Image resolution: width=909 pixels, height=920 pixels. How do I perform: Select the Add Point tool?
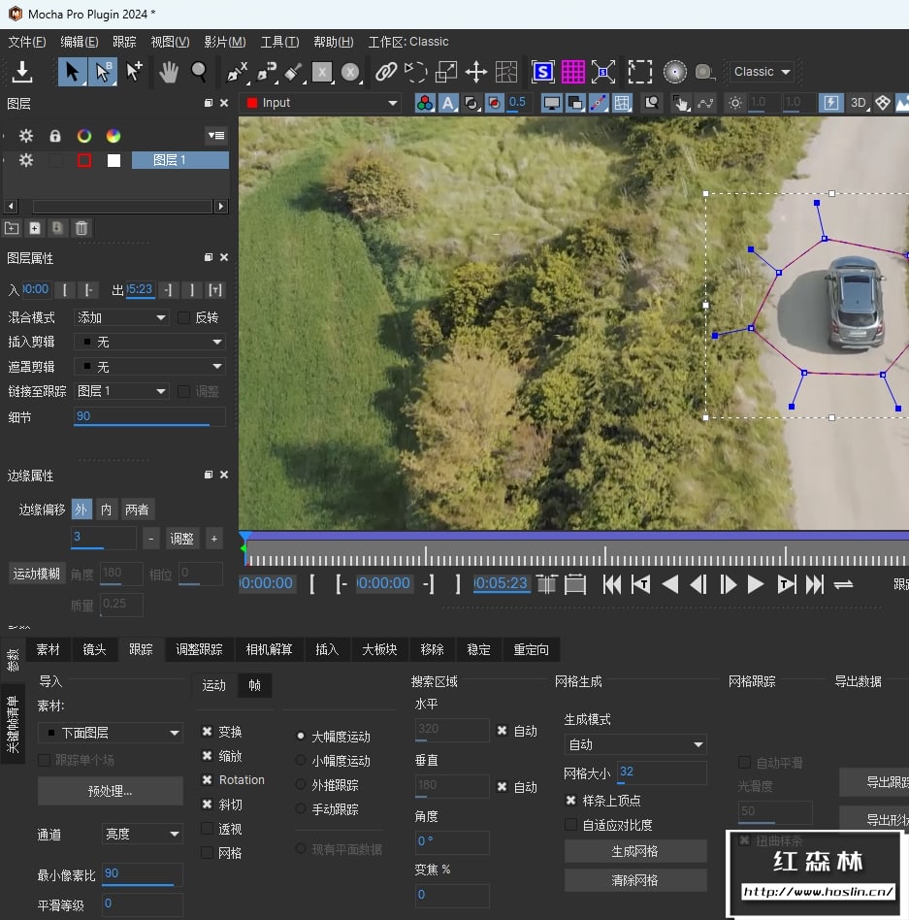click(x=134, y=71)
